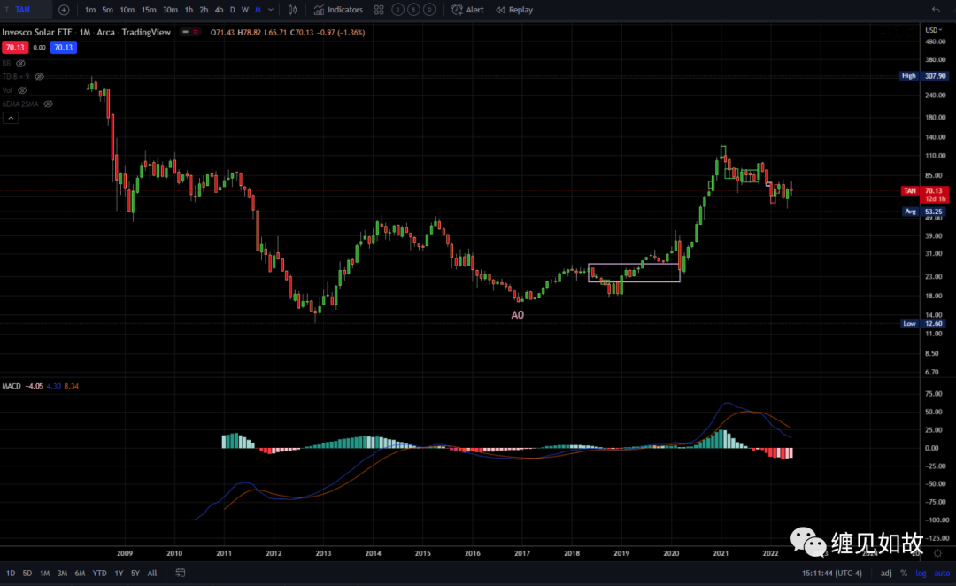Open the USD currency dropdown

click(x=934, y=30)
